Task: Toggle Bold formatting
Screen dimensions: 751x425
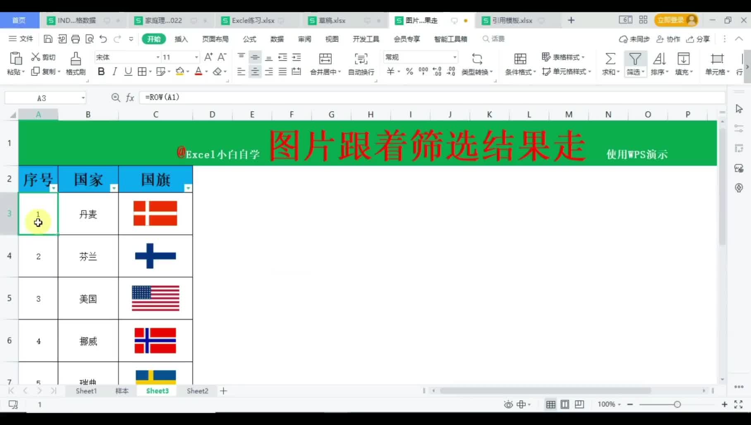Action: tap(101, 72)
